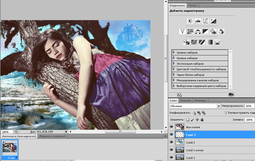Click the Непрозрачность 65% opacity field
This screenshot has height=161, width=255.
[x=249, y=106]
